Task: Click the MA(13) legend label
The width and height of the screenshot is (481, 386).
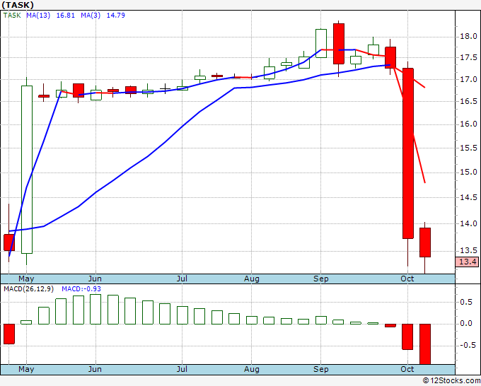Action: 38,16
